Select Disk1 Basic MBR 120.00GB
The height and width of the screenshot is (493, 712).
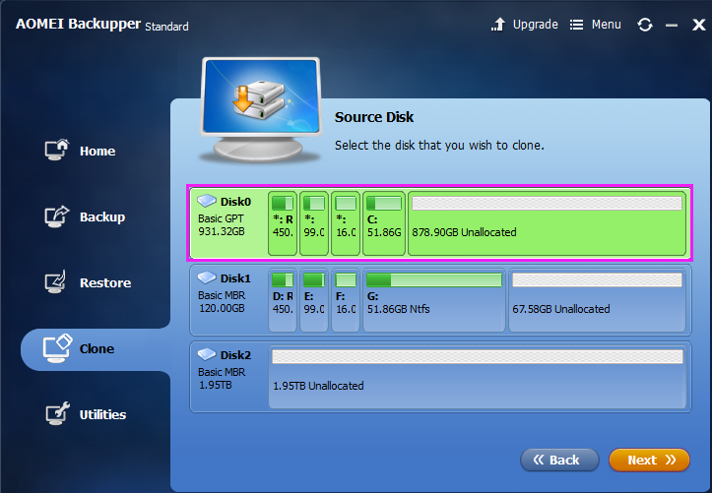click(440, 300)
